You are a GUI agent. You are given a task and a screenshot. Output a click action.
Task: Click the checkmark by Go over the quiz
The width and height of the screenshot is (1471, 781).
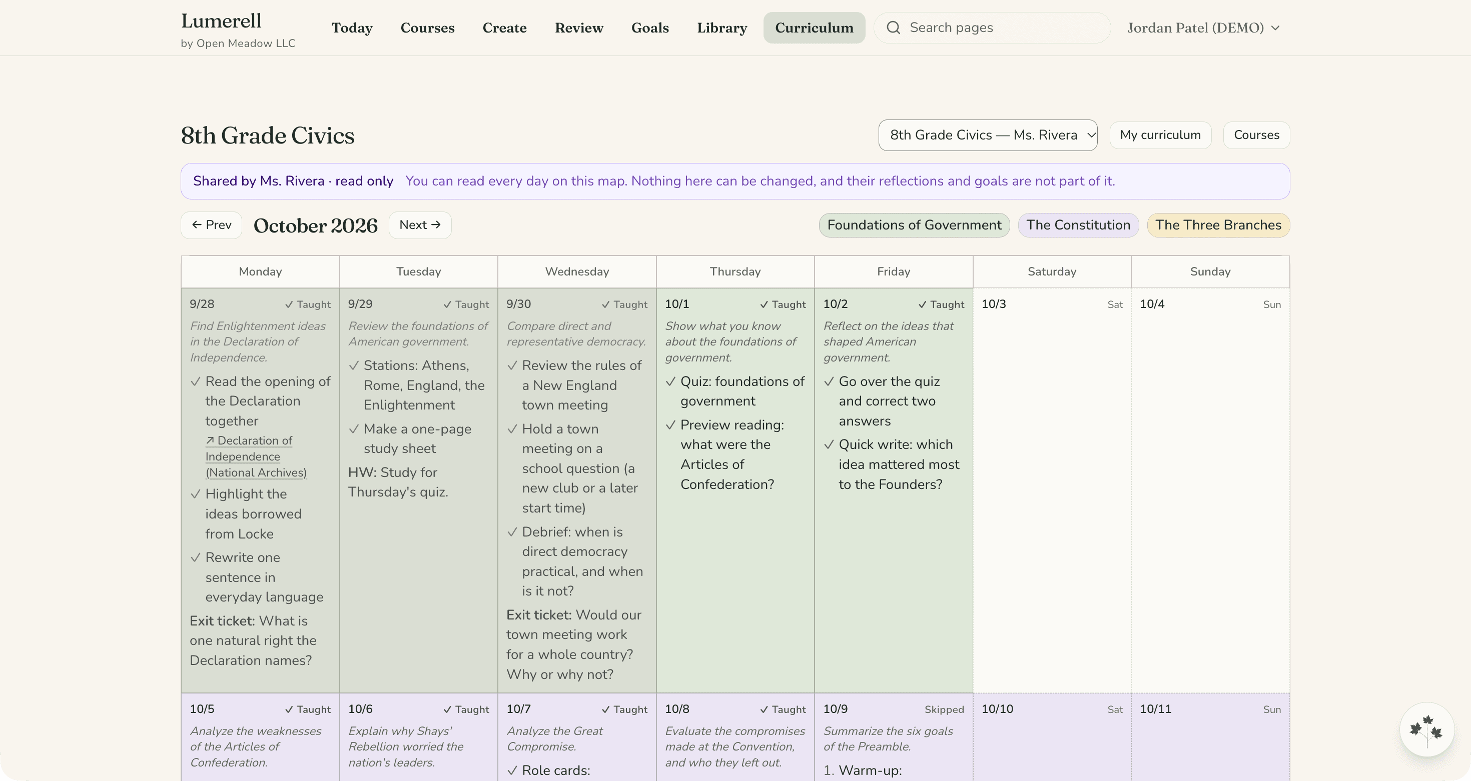[829, 381]
